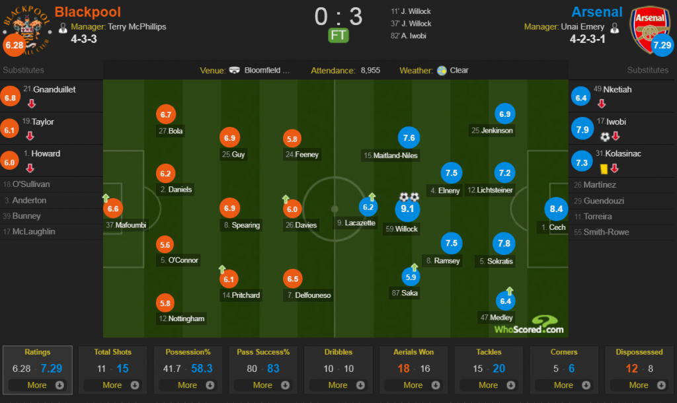Expand More under Total Shots
The image size is (677, 403).
click(112, 385)
